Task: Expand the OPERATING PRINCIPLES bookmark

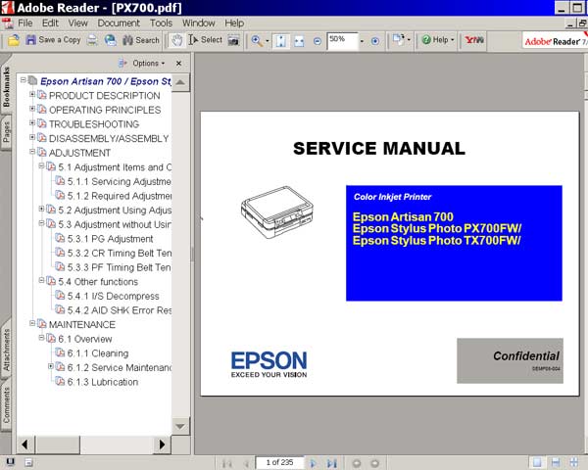Action: click(32, 109)
